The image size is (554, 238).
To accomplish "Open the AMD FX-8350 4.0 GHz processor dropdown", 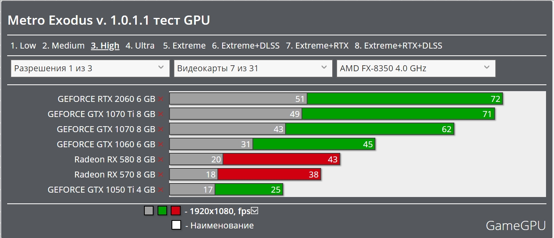I will coord(416,68).
